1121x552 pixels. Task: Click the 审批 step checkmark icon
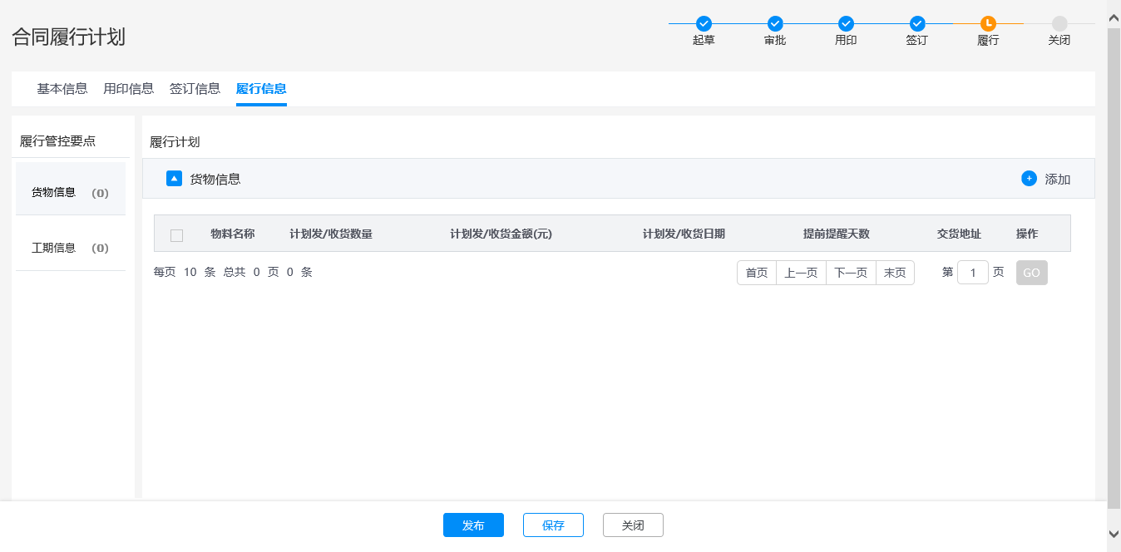point(775,23)
